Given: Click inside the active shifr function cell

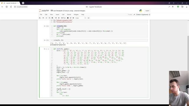Looking at the screenshot, I should coord(99,72).
